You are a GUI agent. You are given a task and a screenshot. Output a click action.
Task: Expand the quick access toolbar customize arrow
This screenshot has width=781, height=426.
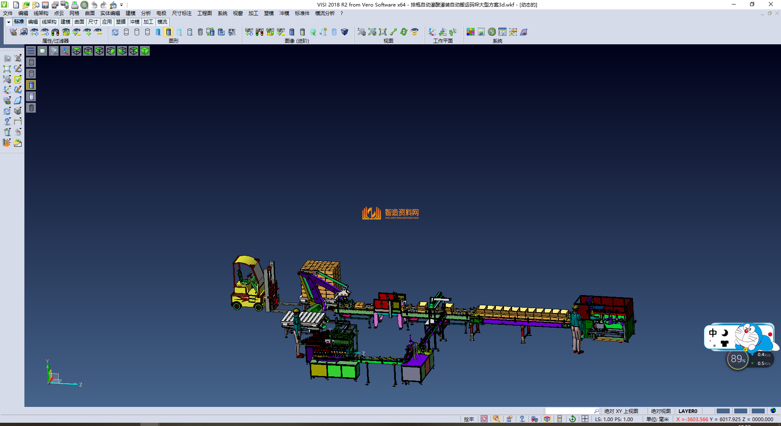point(122,5)
